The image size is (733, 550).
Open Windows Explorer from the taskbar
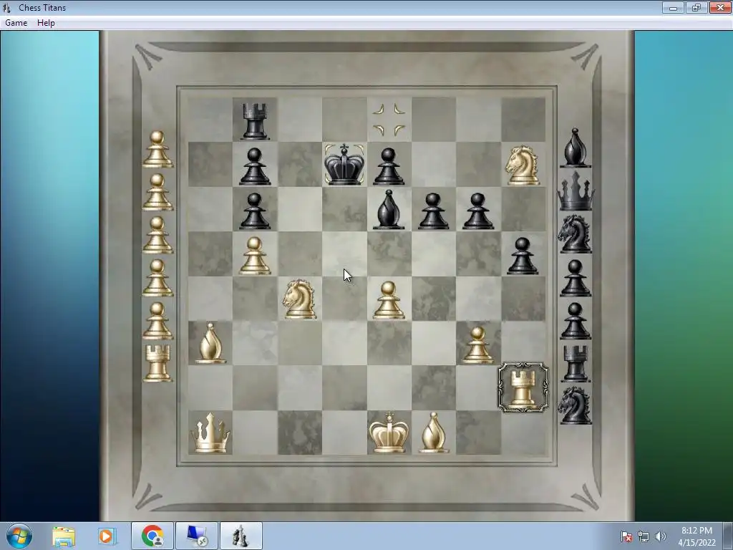coord(64,536)
